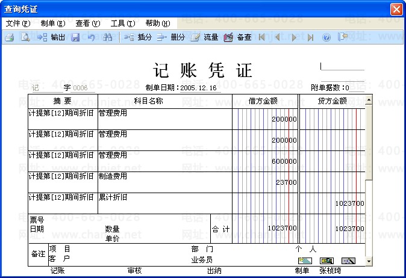This screenshot has width=406, height=278.
Task: Click the Save floppy disk icon
Action: [x=75, y=37]
